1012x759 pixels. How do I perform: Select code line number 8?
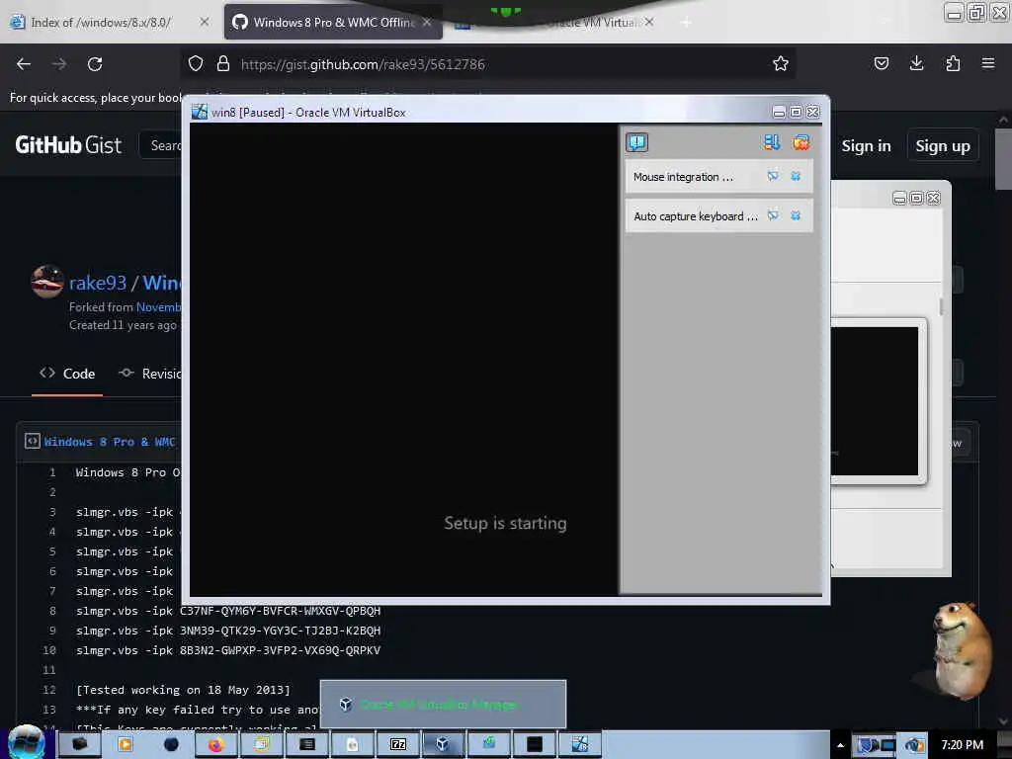click(x=52, y=611)
